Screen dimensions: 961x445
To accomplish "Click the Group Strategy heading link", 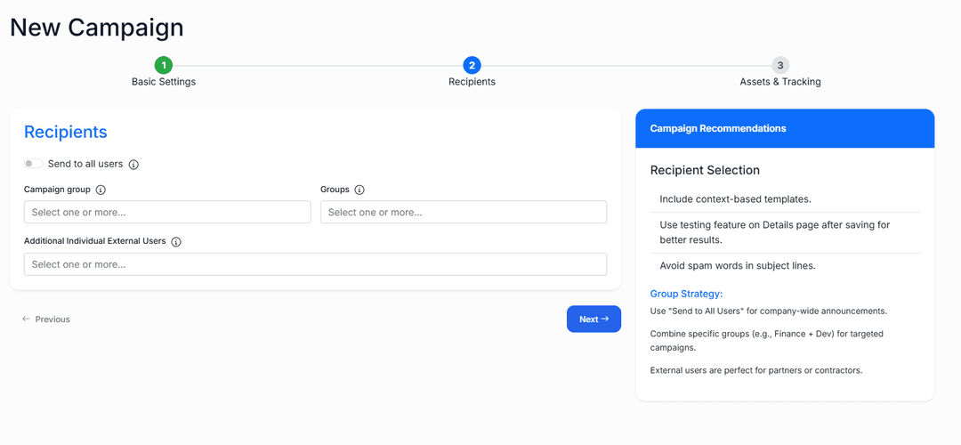I will [686, 294].
